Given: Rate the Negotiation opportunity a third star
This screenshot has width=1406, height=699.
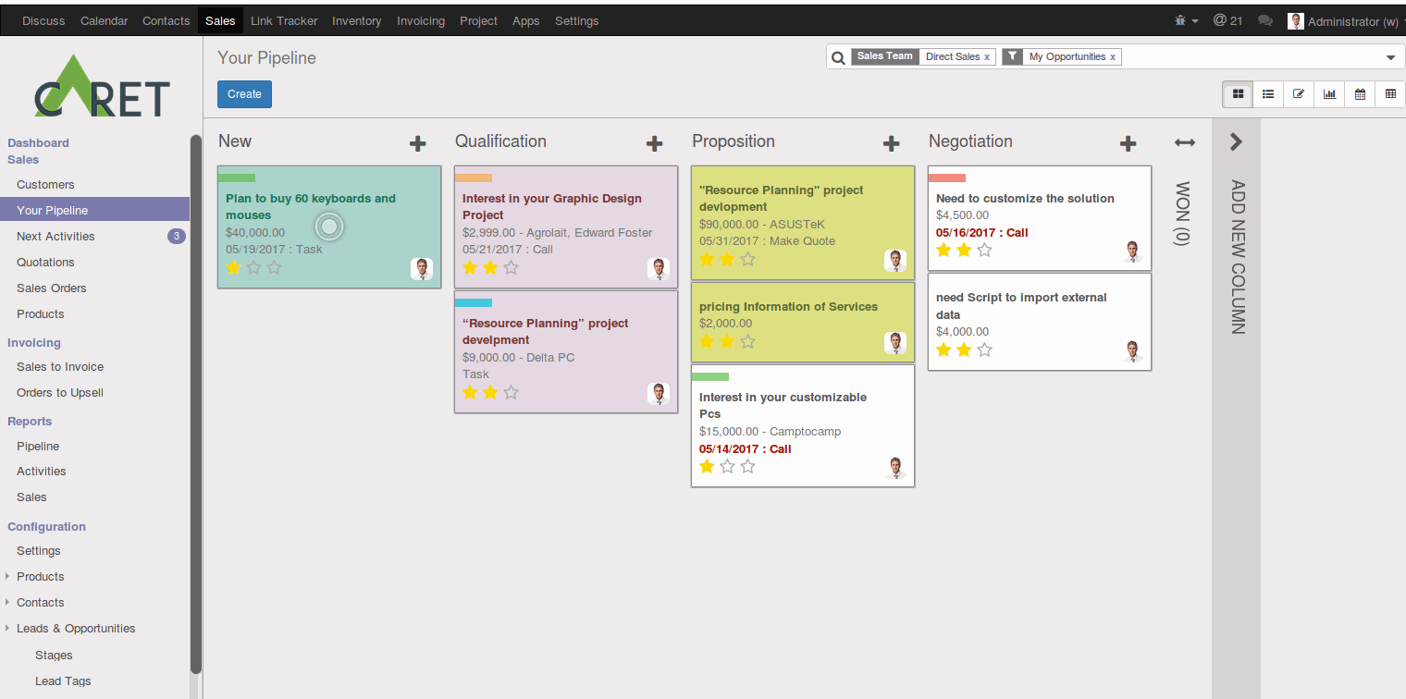Looking at the screenshot, I should (984, 249).
